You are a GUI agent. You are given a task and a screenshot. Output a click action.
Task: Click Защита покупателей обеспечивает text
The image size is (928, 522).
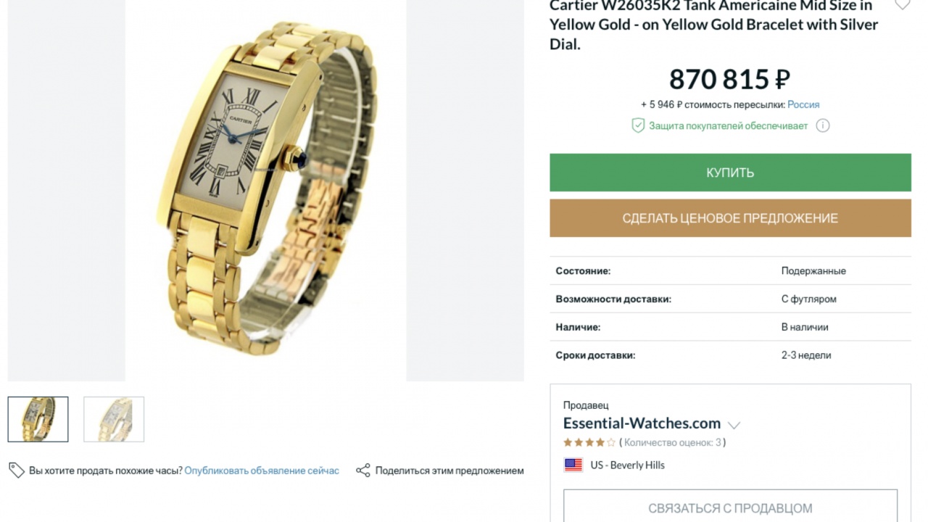pos(728,125)
